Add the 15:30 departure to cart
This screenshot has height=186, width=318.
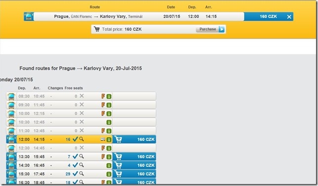[x=134, y=174]
